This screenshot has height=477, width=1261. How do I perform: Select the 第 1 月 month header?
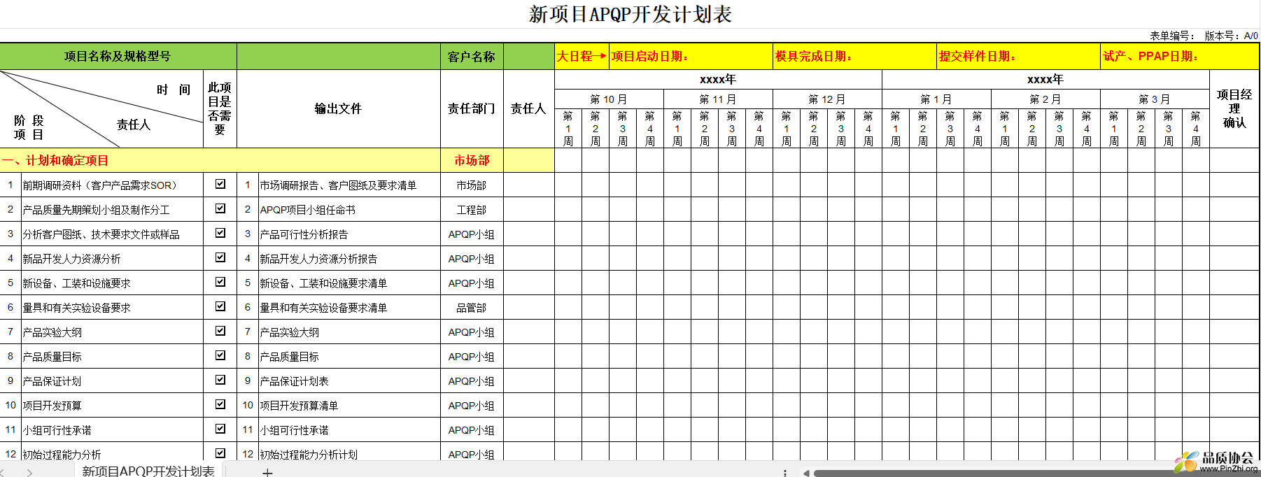coord(936,99)
